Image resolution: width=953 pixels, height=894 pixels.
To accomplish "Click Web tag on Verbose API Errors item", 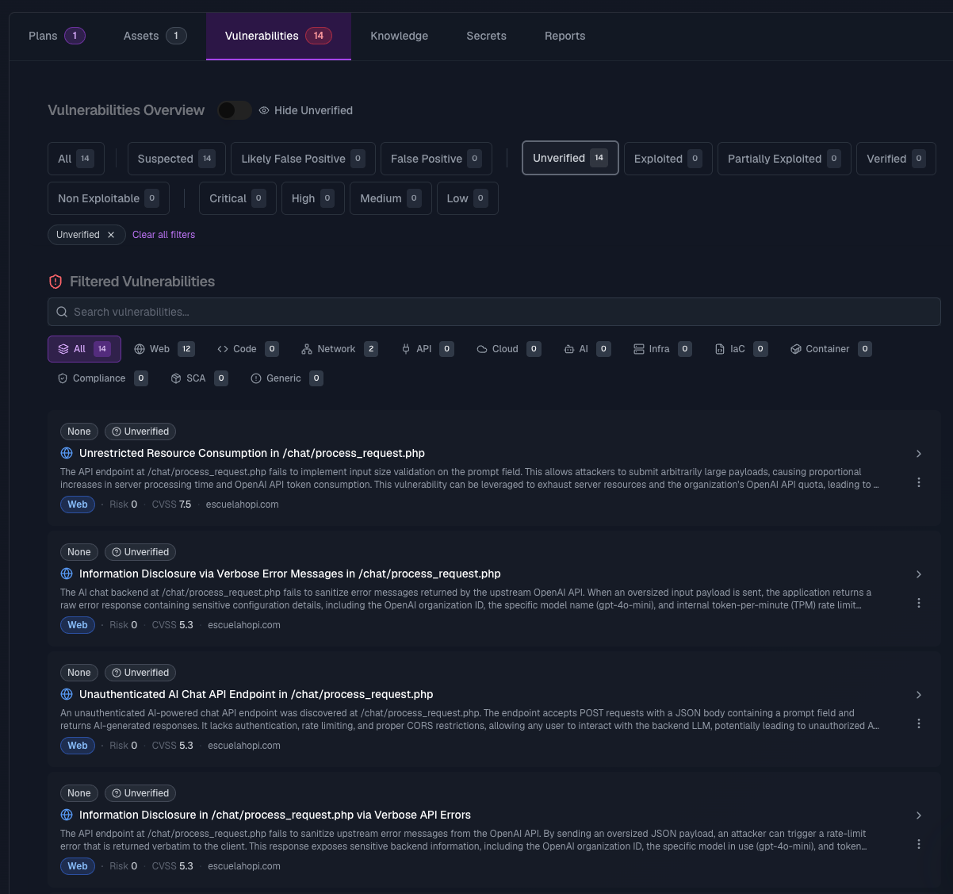I will point(78,866).
